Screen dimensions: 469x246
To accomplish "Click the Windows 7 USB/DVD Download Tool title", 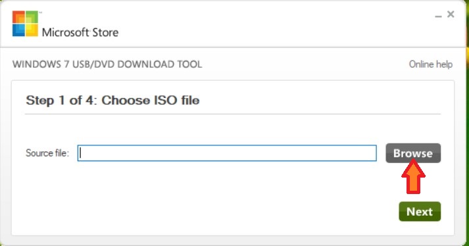I will (107, 64).
